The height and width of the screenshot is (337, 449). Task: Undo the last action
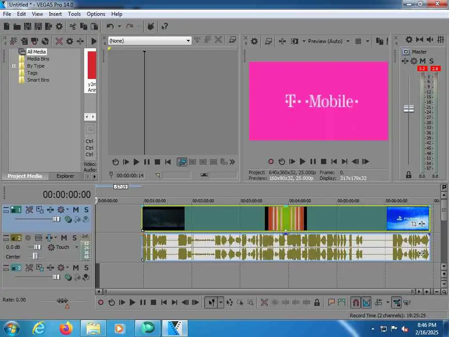(x=110, y=27)
